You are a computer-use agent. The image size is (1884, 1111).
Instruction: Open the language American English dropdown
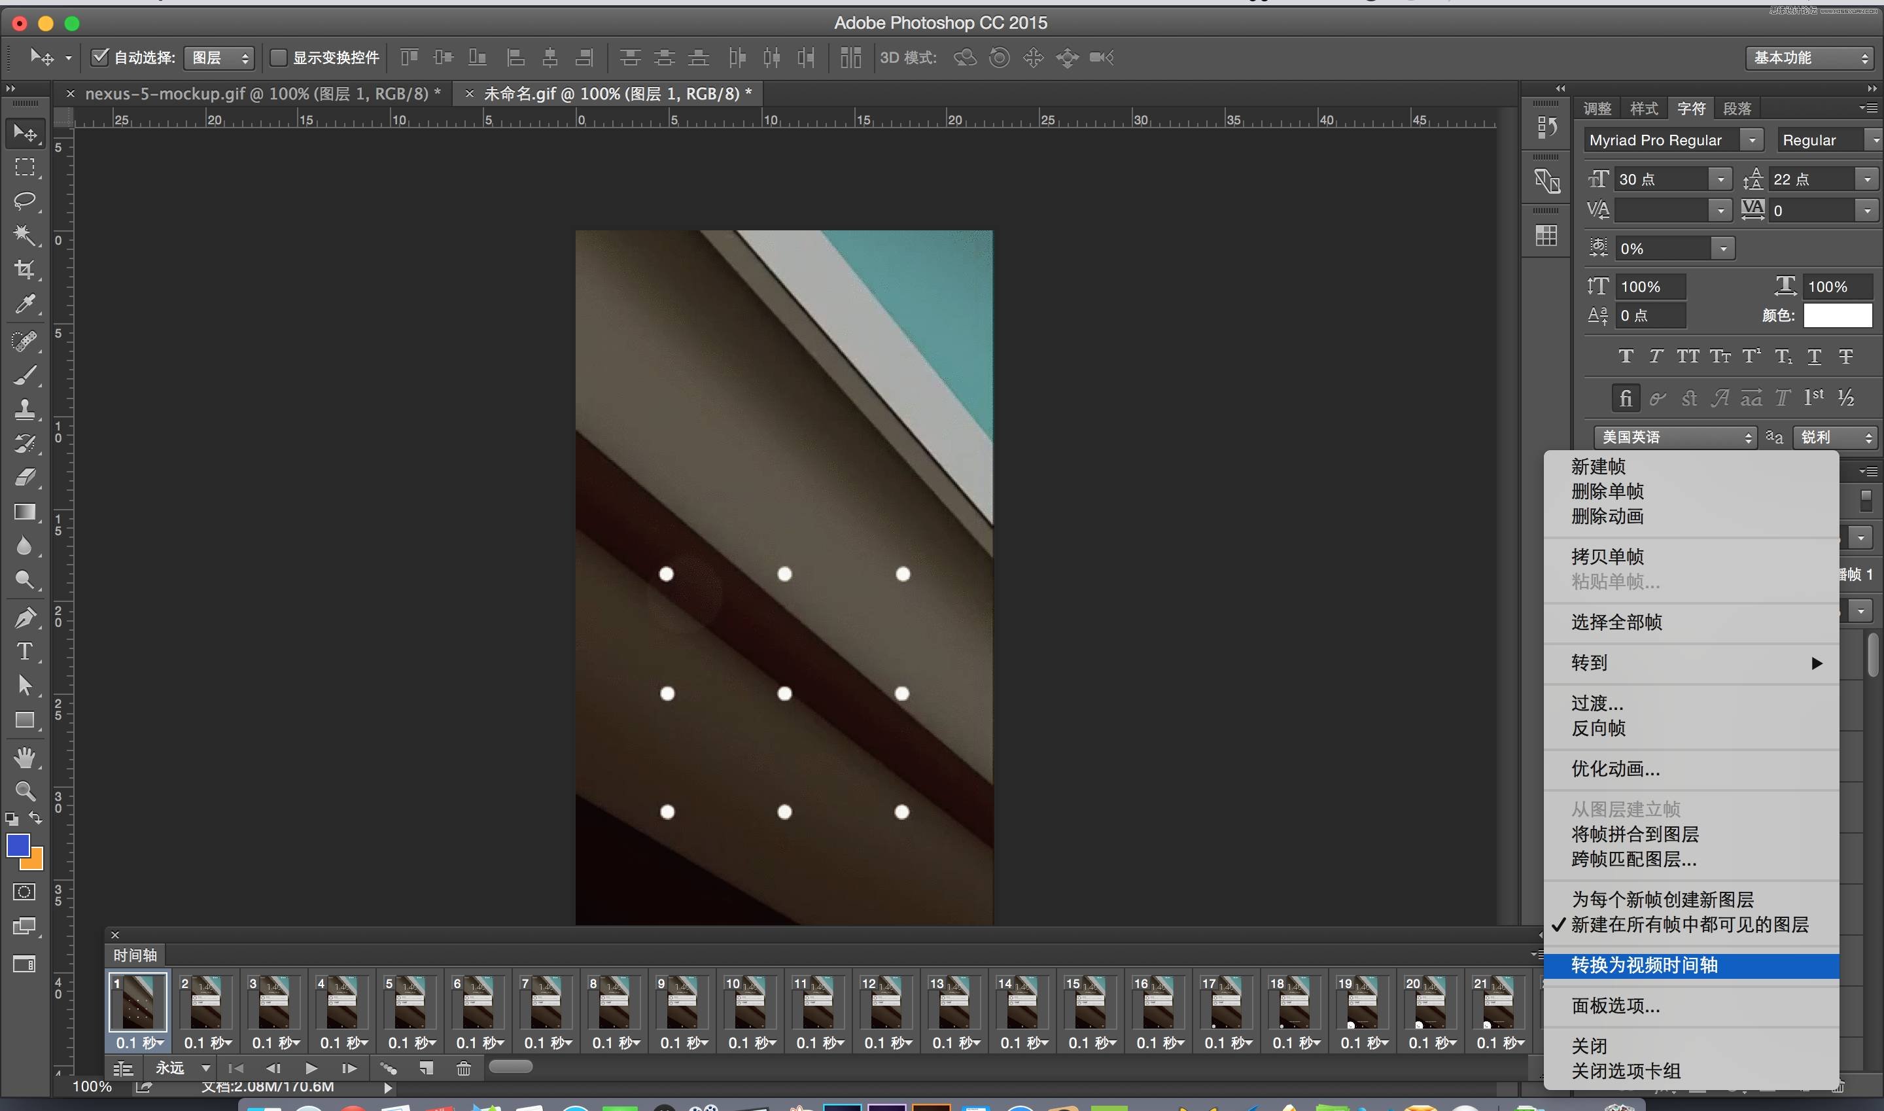point(1675,437)
